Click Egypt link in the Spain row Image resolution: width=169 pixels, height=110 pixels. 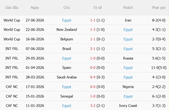pos(128,68)
